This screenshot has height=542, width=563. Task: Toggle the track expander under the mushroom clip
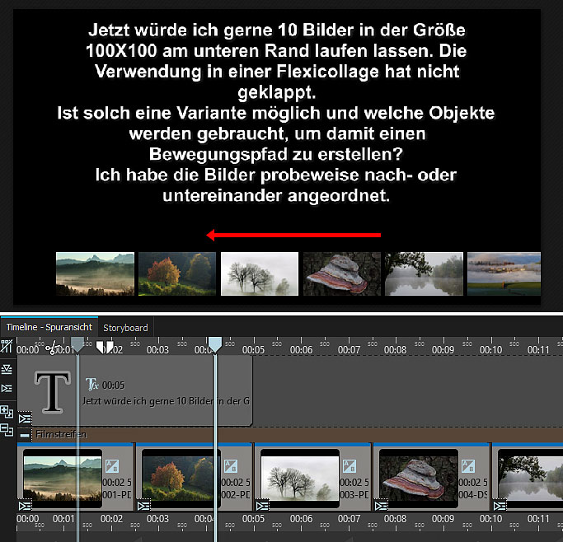click(x=382, y=505)
